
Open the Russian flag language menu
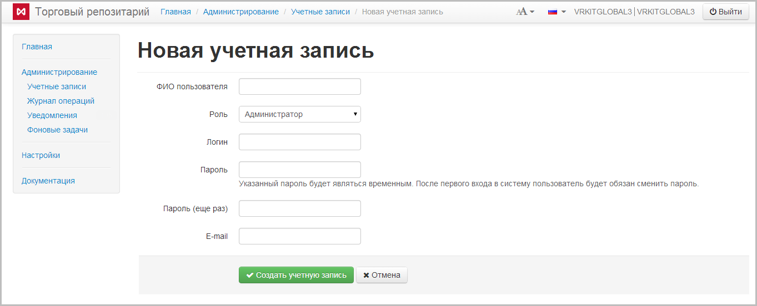(557, 12)
